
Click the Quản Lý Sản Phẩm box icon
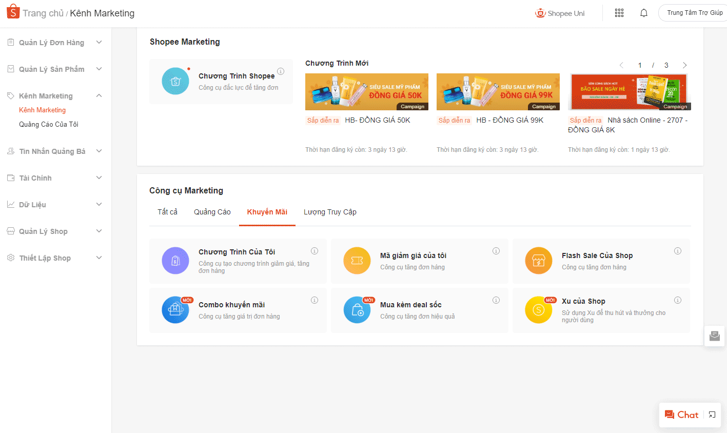[11, 69]
